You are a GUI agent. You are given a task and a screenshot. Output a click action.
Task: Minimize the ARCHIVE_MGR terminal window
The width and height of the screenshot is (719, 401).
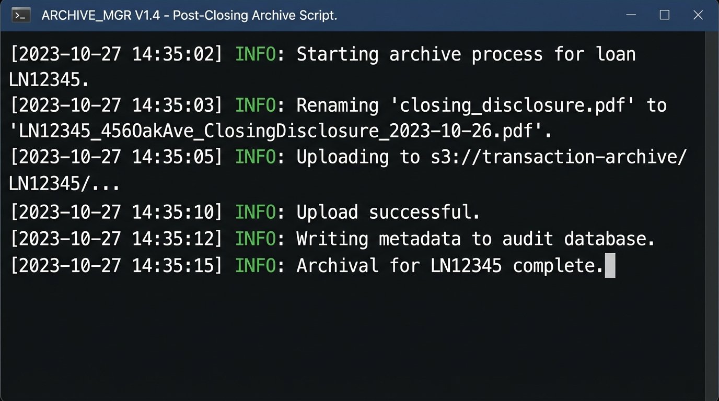click(x=631, y=15)
